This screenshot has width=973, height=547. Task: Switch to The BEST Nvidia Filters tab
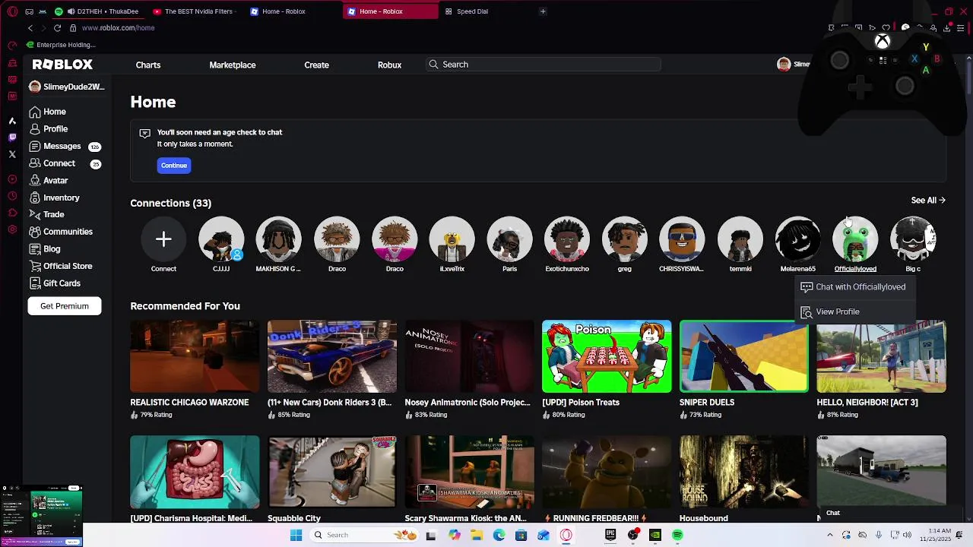pos(194,11)
